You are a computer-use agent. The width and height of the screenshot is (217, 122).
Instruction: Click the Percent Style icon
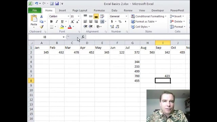(120, 21)
